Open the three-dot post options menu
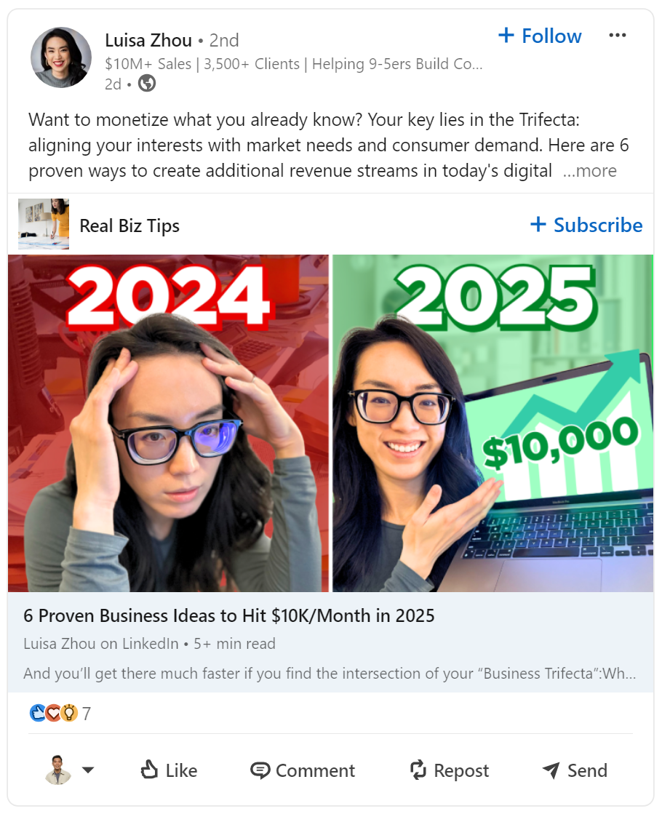The image size is (662, 814). coord(618,36)
